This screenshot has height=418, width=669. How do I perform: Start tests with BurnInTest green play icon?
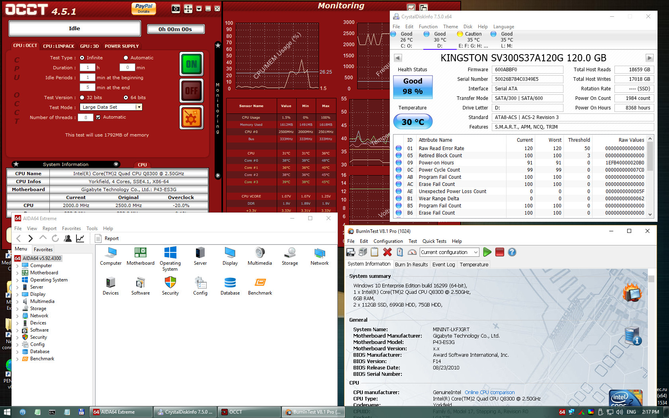pos(487,252)
